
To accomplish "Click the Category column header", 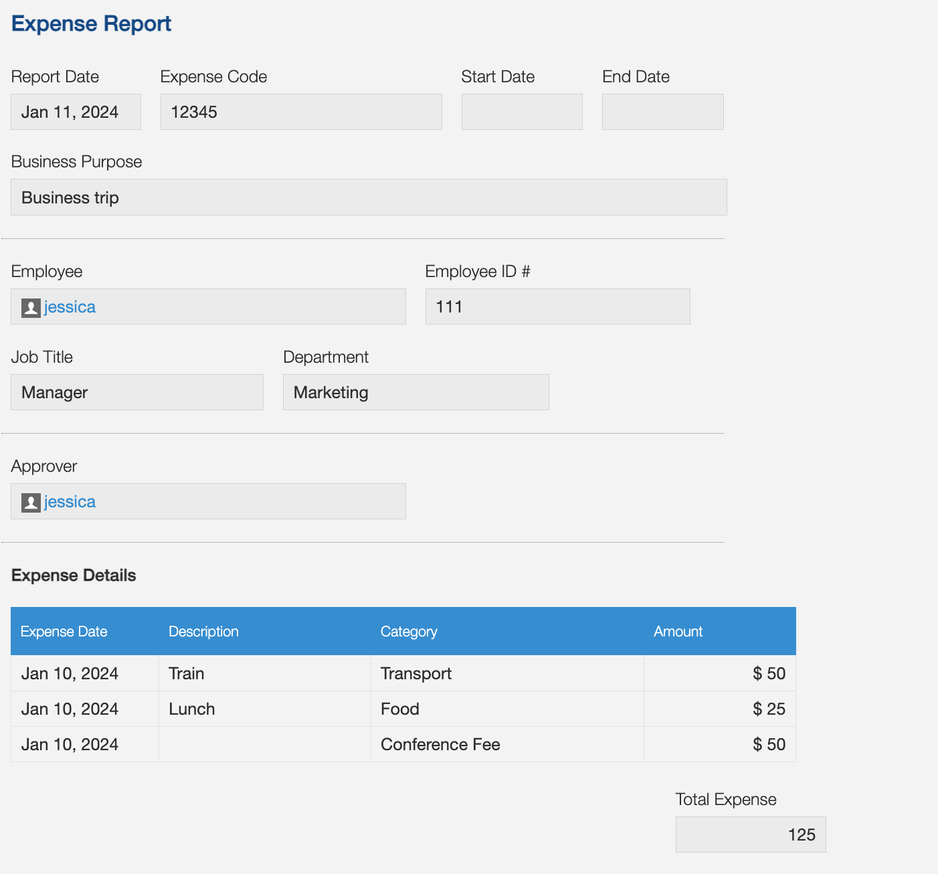I will point(409,631).
